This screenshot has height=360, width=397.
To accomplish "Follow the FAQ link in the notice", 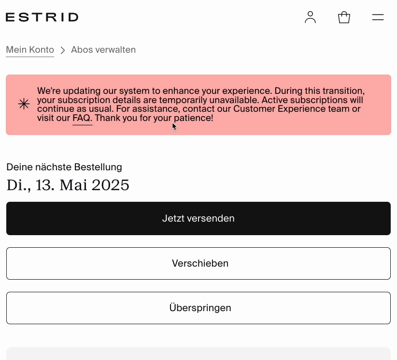I will (x=81, y=118).
